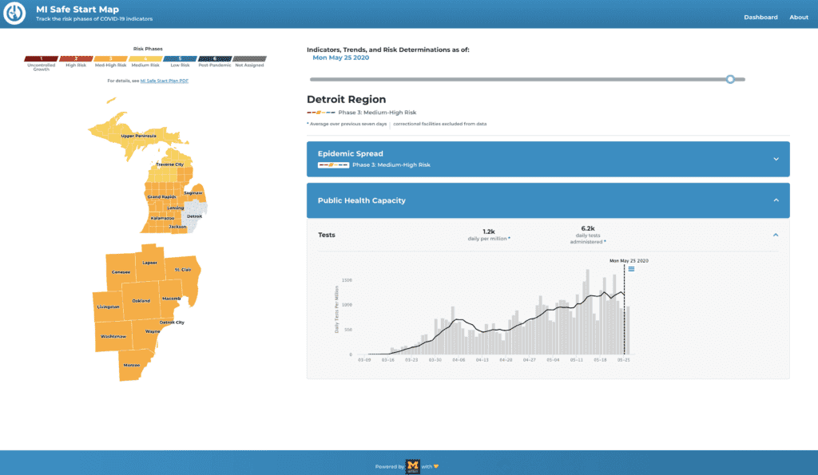This screenshot has height=475, width=818.
Task: Click the Detroit City label on the map
Action: click(172, 323)
